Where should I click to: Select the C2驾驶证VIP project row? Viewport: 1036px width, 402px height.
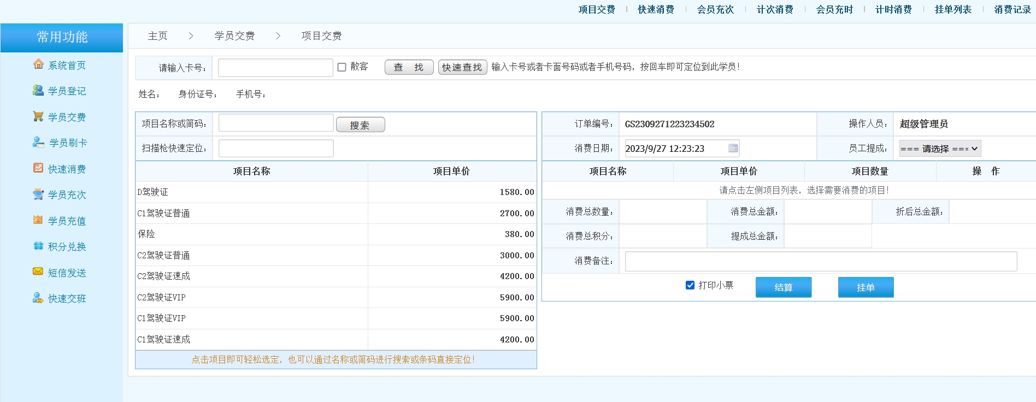(336, 298)
